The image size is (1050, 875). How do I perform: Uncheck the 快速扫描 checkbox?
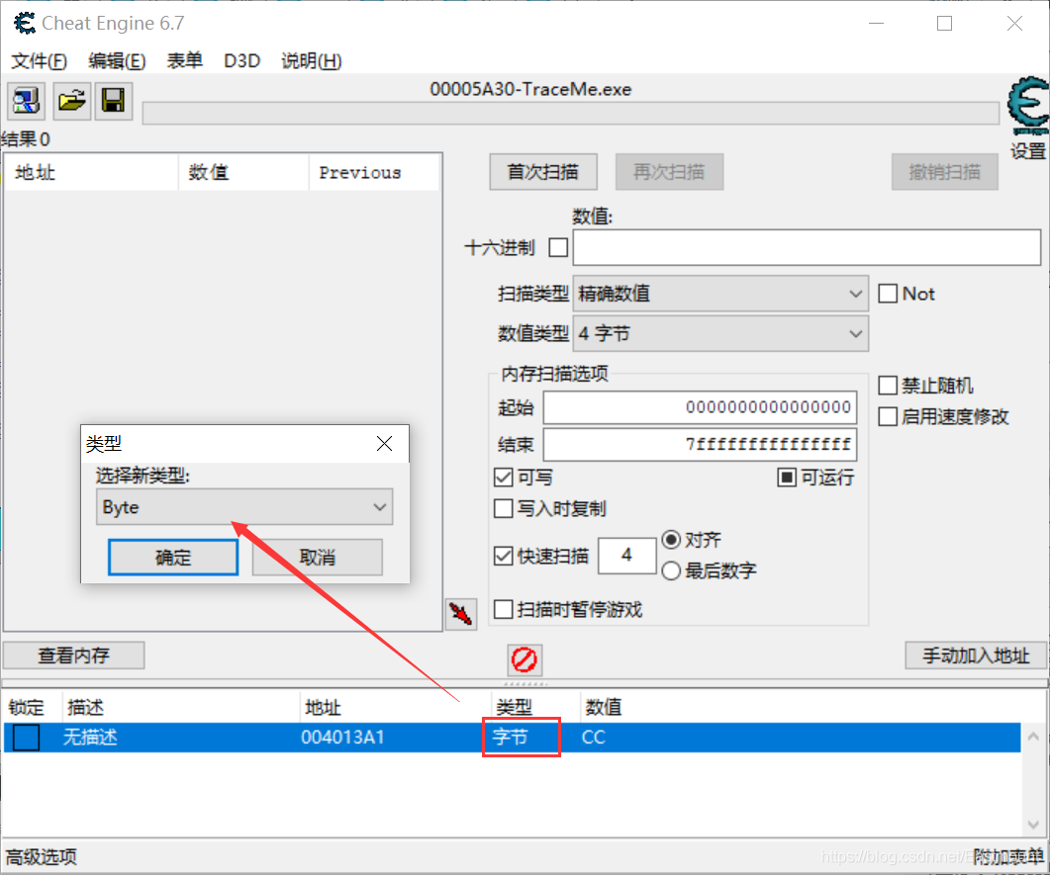click(503, 556)
